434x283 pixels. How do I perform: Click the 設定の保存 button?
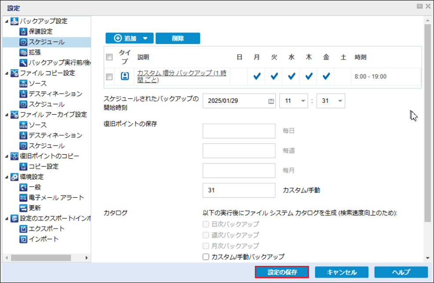(282, 272)
